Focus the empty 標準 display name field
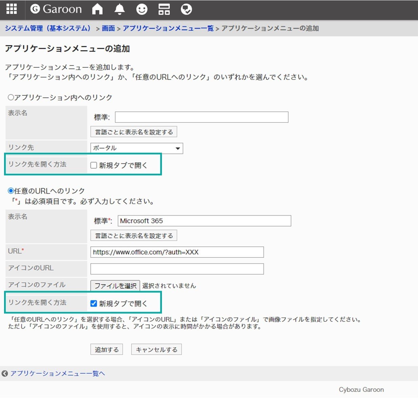418x398 pixels. (x=202, y=117)
